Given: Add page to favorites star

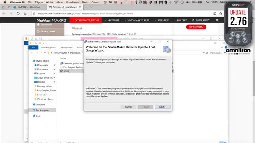Looking at the screenshot, I should (x=220, y=14).
